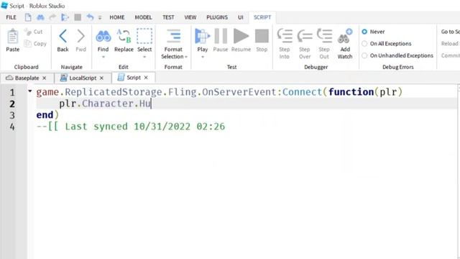The height and width of the screenshot is (259, 460).
Task: Click the 'end' keyword on line 3
Action: 45,115
